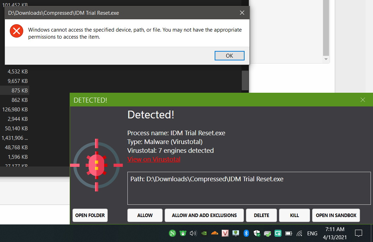Select the row with size 2,944 KB
Image resolution: width=373 pixels, height=242 pixels.
click(x=14, y=119)
